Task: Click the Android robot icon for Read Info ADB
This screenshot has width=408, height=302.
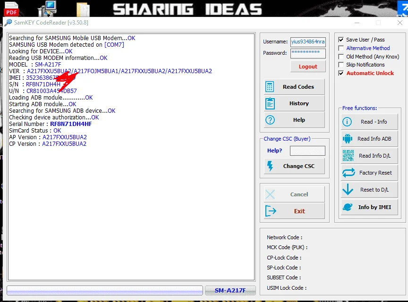Action: click(x=348, y=139)
